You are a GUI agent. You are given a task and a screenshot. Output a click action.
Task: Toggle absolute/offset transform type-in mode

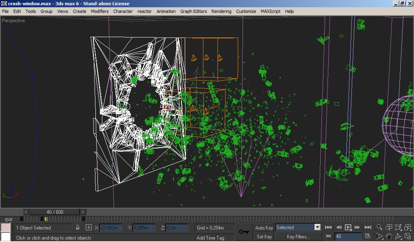tap(89, 227)
